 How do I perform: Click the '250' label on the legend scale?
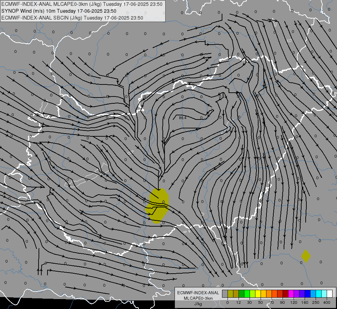click(x=316, y=302)
